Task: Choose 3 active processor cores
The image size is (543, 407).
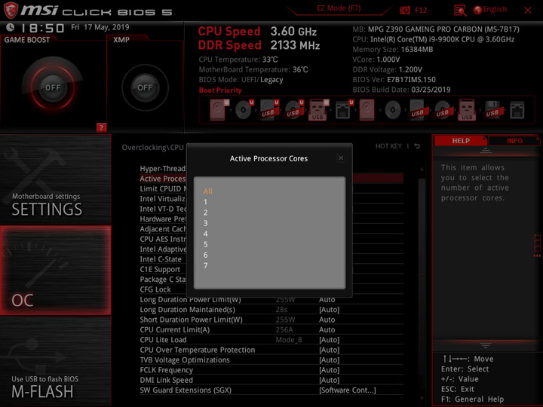Action: tap(205, 223)
